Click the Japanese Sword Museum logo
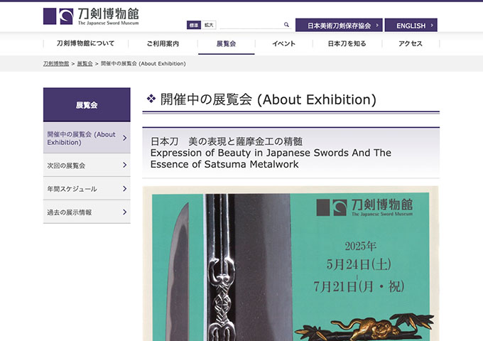The image size is (483, 341). point(91,16)
